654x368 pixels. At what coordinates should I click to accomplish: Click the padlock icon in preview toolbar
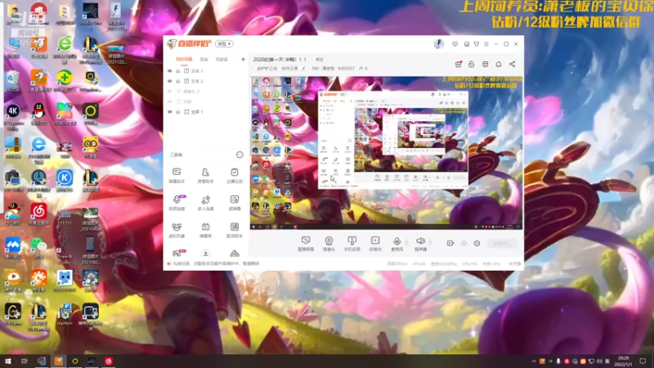point(472,65)
